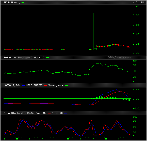This screenshot has width=147, height=141.
Task: Click the Relative Strength Index(14) header
Action: coord(24,58)
